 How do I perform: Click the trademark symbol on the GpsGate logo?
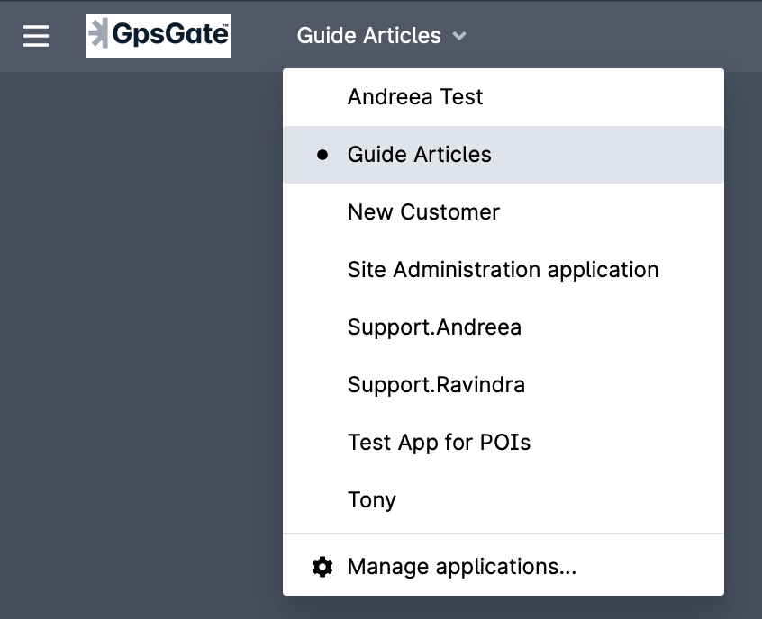[224, 25]
